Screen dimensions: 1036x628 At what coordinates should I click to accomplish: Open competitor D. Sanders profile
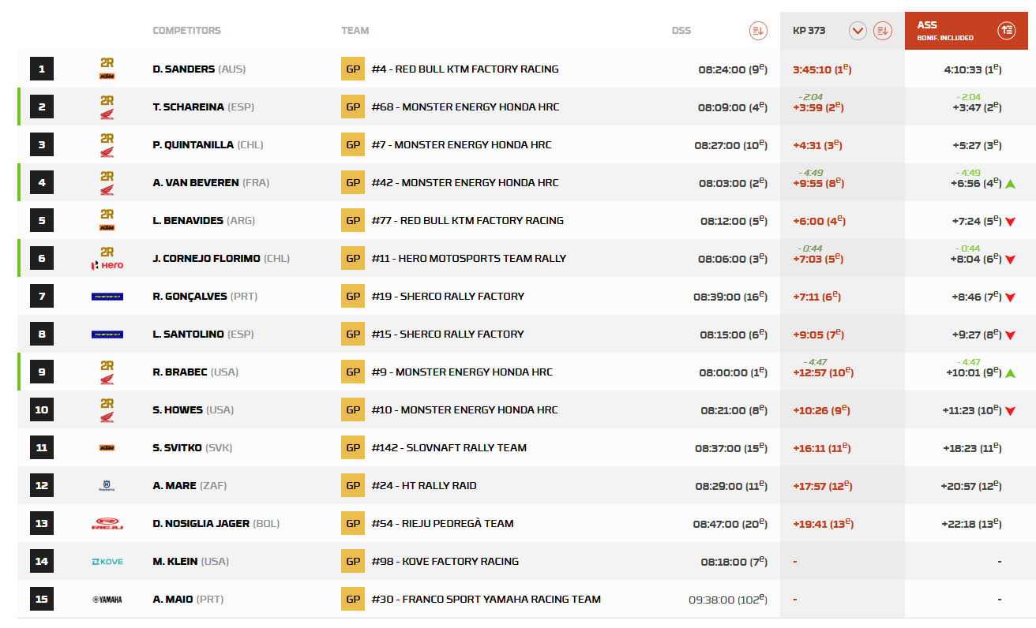(183, 69)
